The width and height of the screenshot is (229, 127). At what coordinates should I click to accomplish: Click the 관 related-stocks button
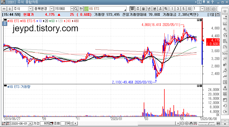81,9
